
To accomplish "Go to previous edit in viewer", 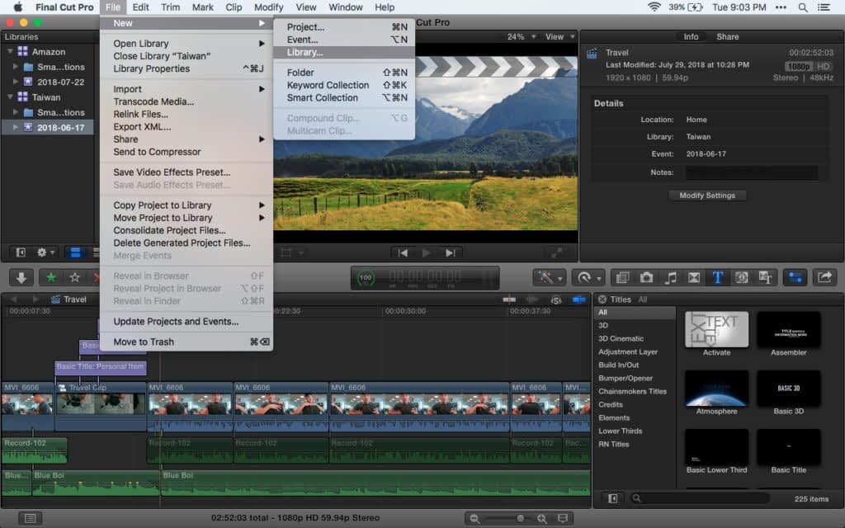I will 402,253.
